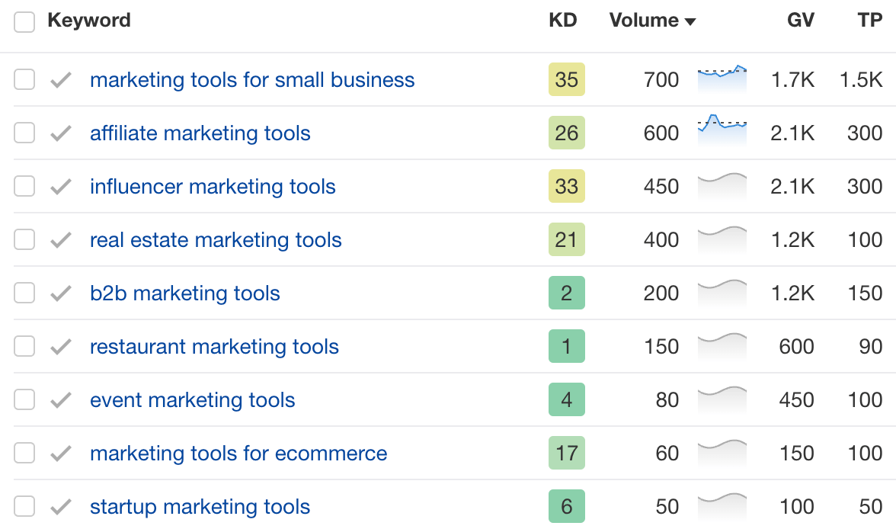Screen dimensions: 896x529
Task: Click the checkmark icon beside "affiliate marketing tools"
Action: click(x=59, y=133)
